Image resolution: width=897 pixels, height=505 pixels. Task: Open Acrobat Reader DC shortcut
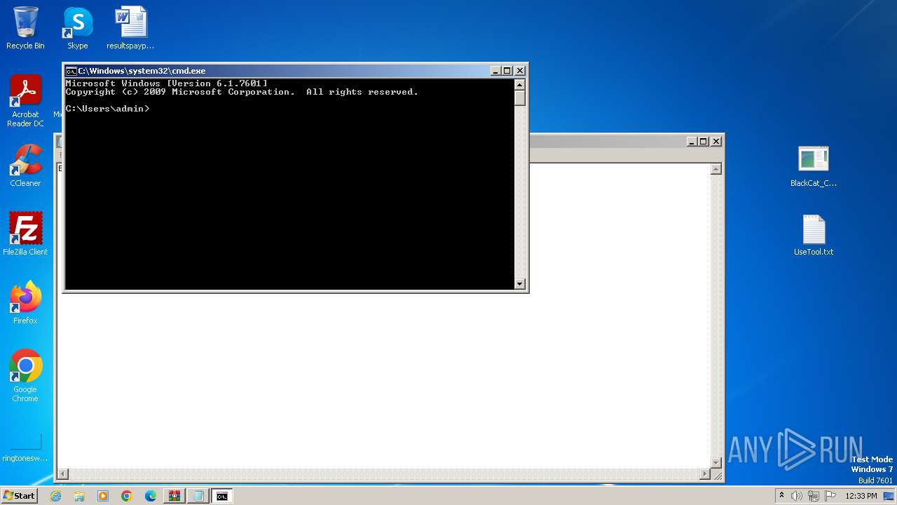point(25,101)
